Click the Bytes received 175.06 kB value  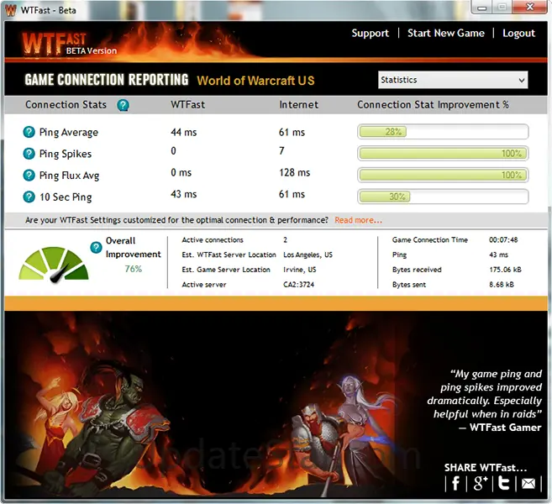click(505, 270)
